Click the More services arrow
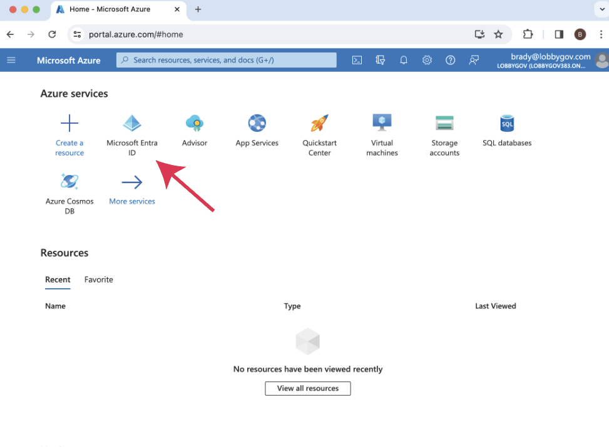The height and width of the screenshot is (447, 609). coord(132,182)
